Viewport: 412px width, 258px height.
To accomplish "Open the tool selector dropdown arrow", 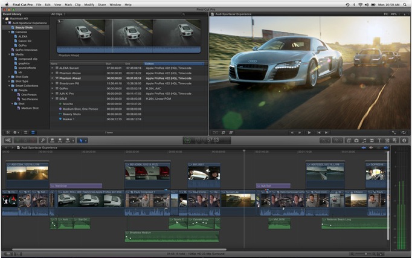I will pos(86,141).
